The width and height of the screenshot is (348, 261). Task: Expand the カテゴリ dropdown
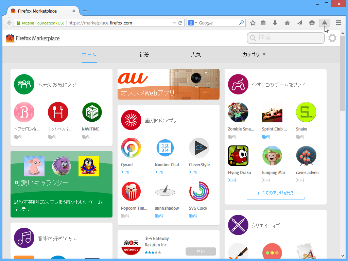254,54
